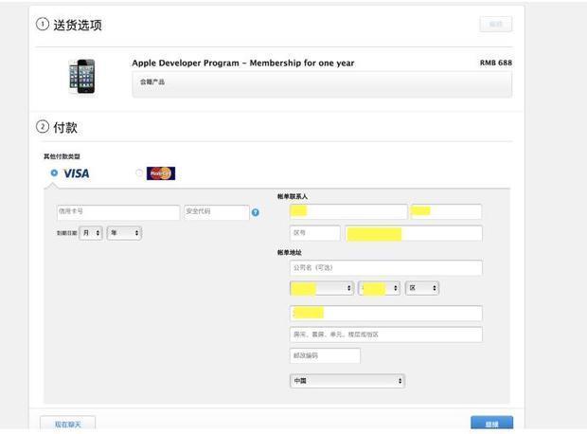The height and width of the screenshot is (434, 587).
Task: Click the postal code (邮政编码) field
Action: coord(325,356)
